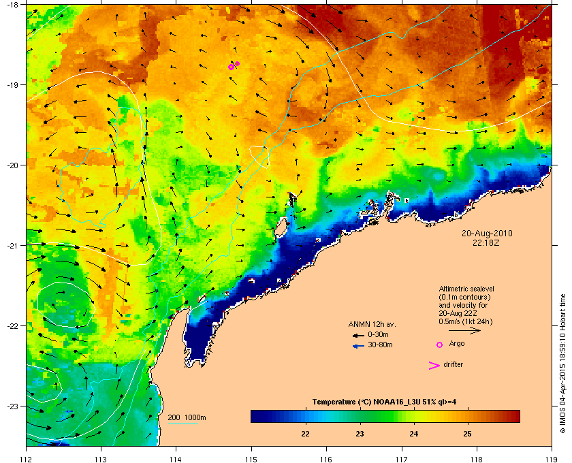Click the 0.5m/s velocity scale arrow
Viewport: 572px width, 463px height.
[464, 330]
